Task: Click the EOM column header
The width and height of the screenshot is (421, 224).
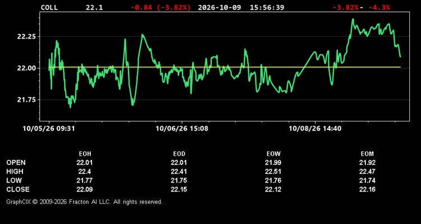Action: 367,154
